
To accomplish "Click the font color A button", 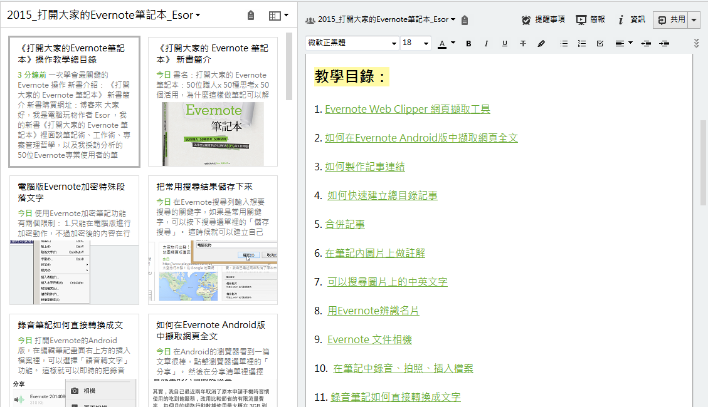I will pos(442,43).
